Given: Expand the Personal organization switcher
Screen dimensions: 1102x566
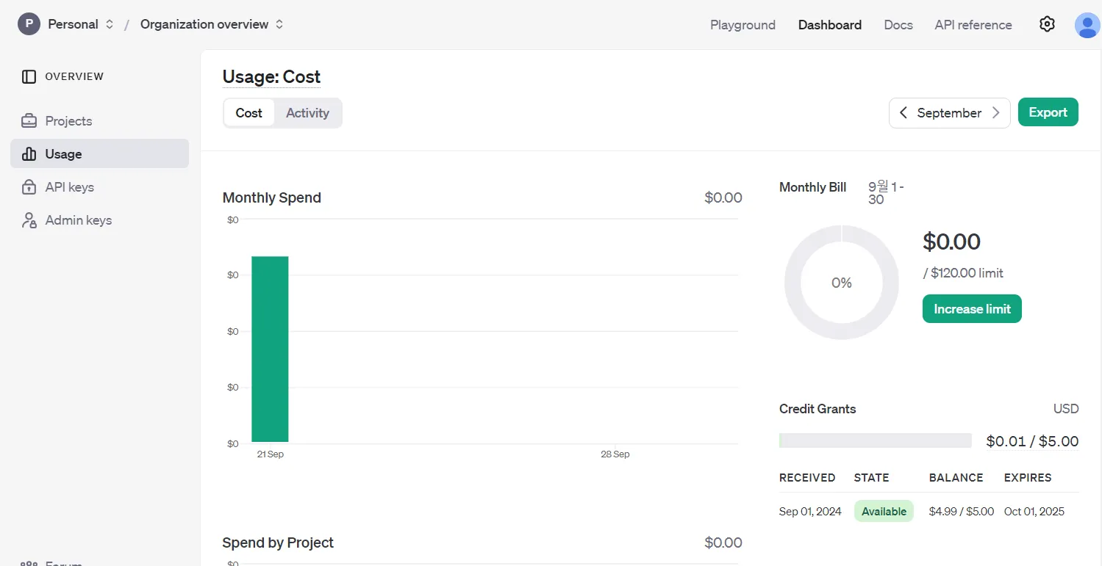Looking at the screenshot, I should click(110, 24).
